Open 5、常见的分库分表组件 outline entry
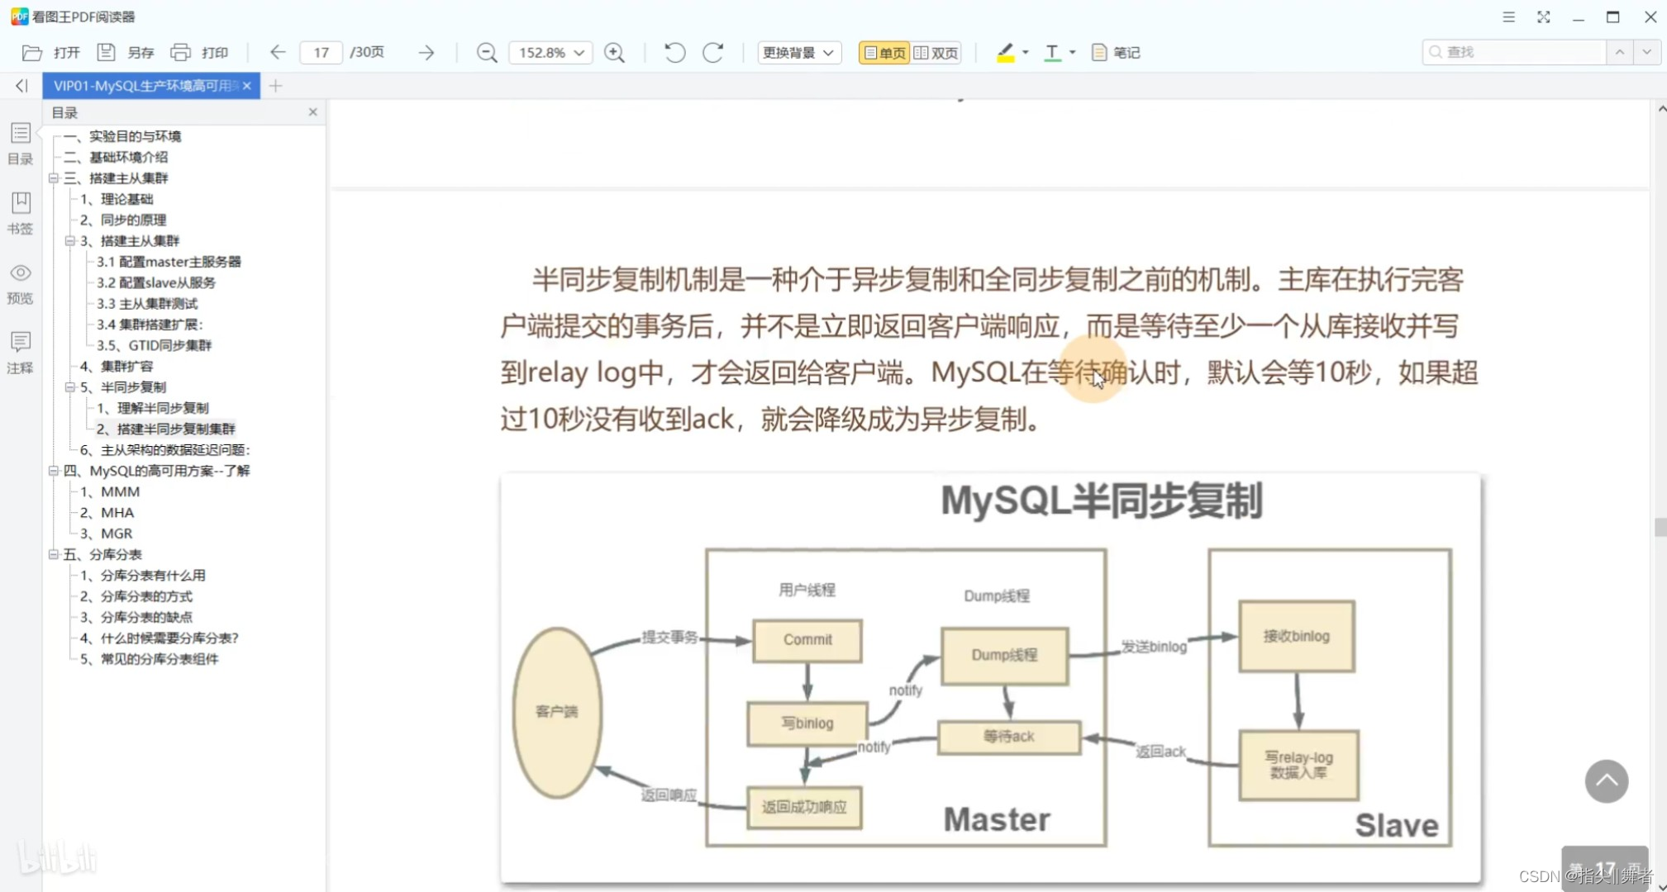 click(x=150, y=659)
